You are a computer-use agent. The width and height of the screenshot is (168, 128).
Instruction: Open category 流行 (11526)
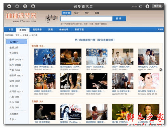tap(16, 65)
